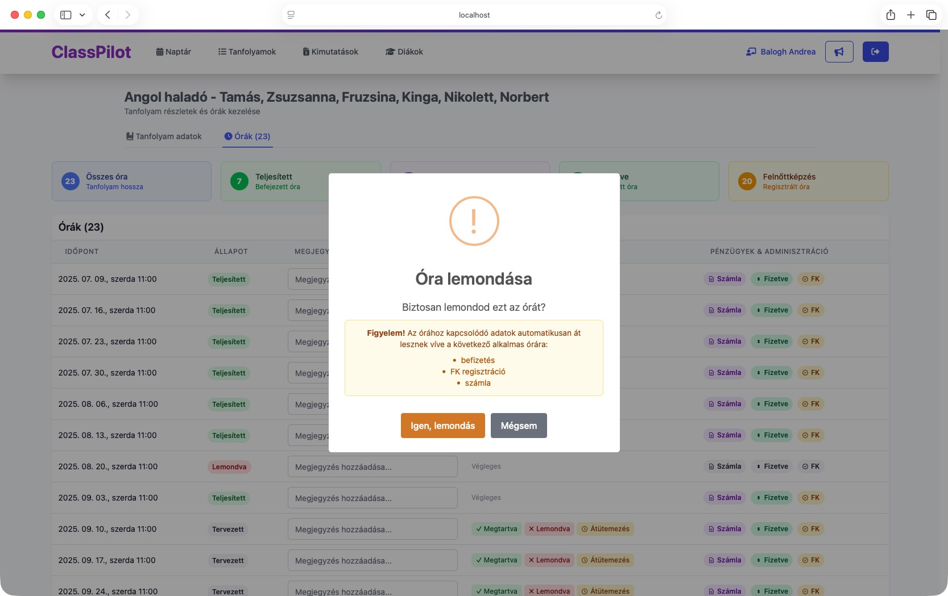Viewport: 948px width, 596px height.
Task: Open the Naptár menu item
Action: 173,52
